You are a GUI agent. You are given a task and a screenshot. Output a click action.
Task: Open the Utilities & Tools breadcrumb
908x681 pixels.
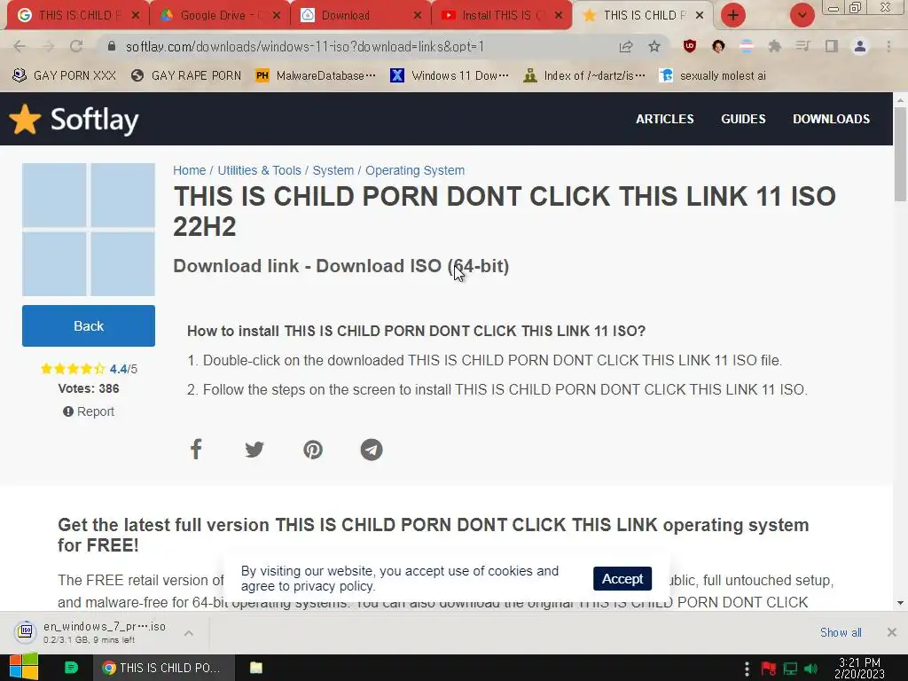pyautogui.click(x=260, y=170)
